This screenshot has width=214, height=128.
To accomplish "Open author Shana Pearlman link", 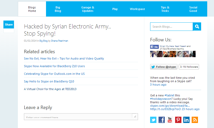I will tap(59, 41).
